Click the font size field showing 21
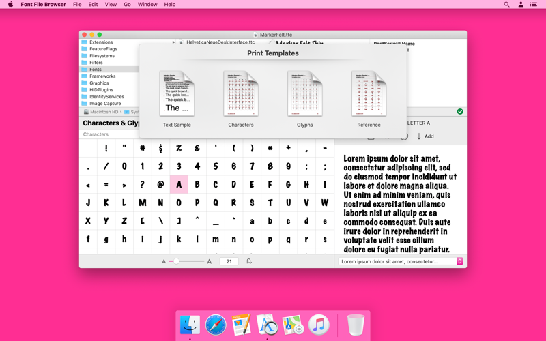Viewport: 546px width, 341px height. click(229, 261)
